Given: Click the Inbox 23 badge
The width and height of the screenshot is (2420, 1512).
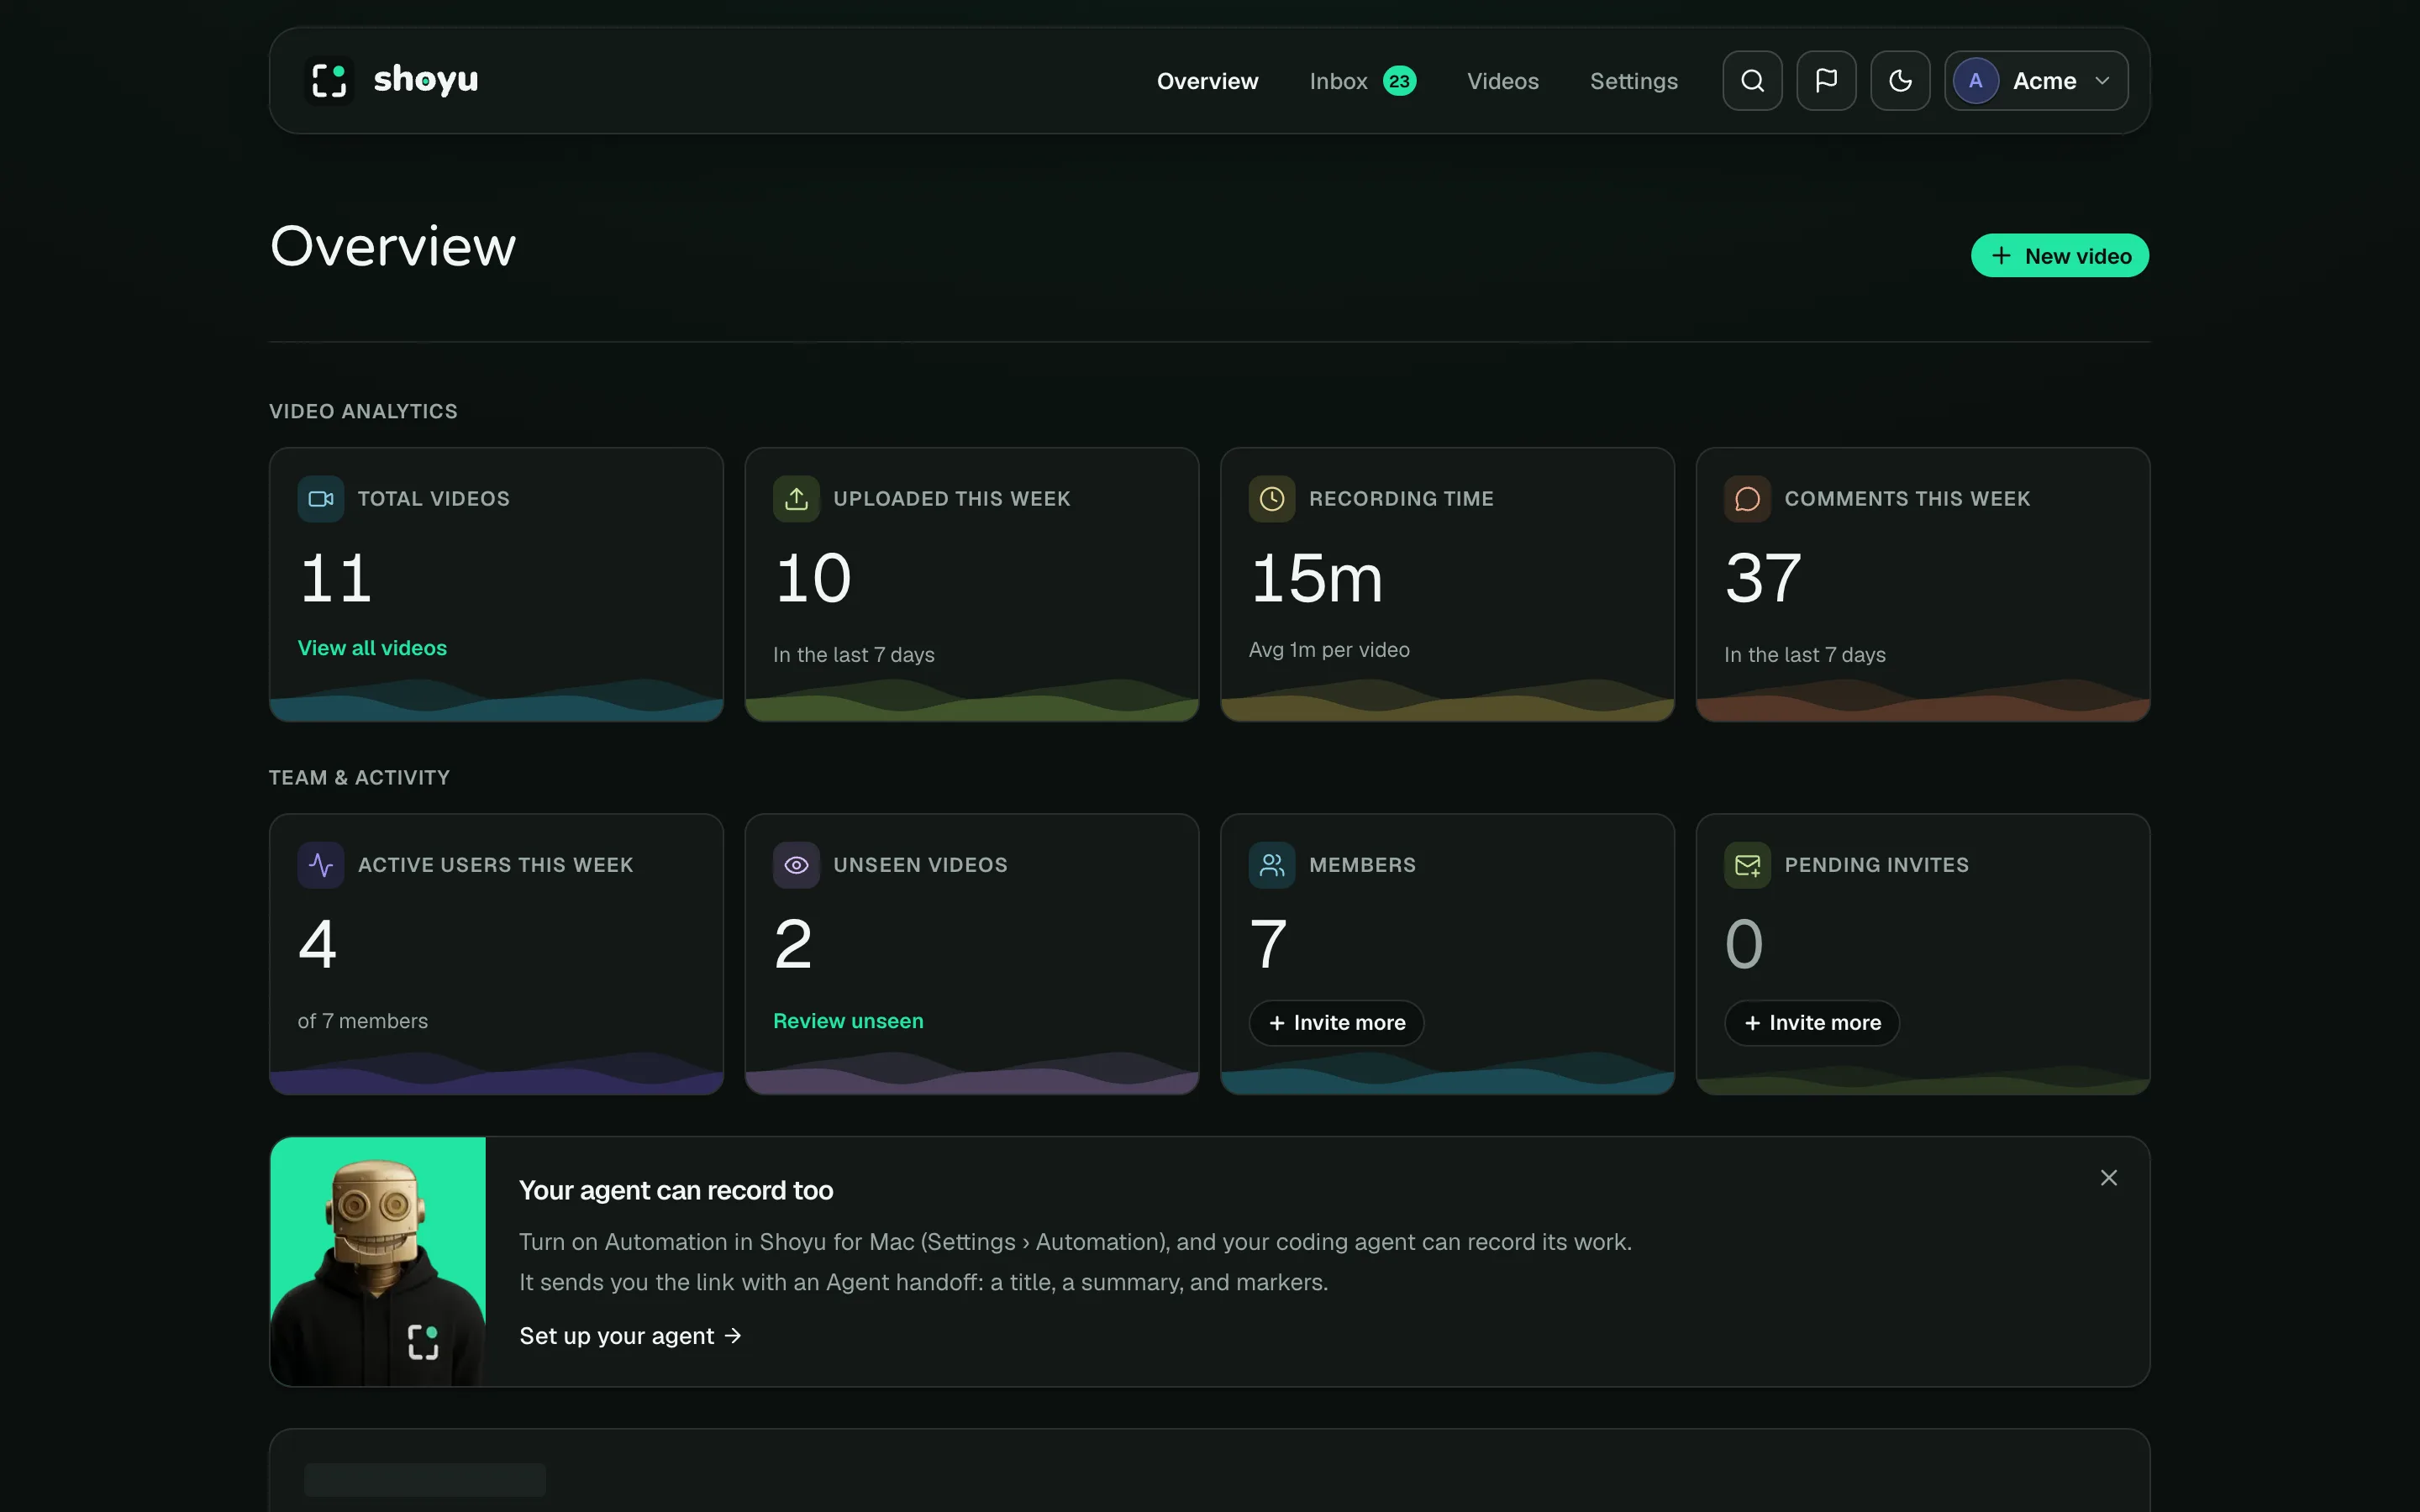Looking at the screenshot, I should point(1399,81).
